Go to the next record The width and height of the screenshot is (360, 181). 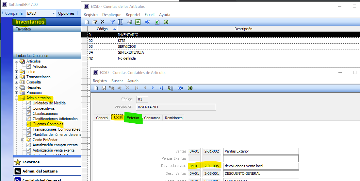click(x=153, y=88)
